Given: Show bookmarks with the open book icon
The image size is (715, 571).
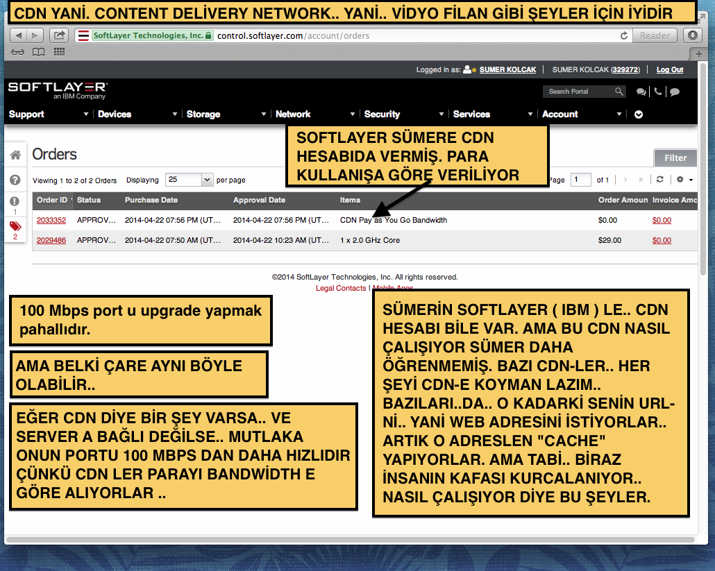Looking at the screenshot, I should click(x=38, y=52).
